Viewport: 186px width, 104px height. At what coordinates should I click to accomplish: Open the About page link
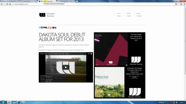pyautogui.click(x=119, y=16)
